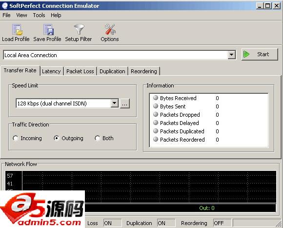
Task: Open the Help menu
Action: click(56, 15)
